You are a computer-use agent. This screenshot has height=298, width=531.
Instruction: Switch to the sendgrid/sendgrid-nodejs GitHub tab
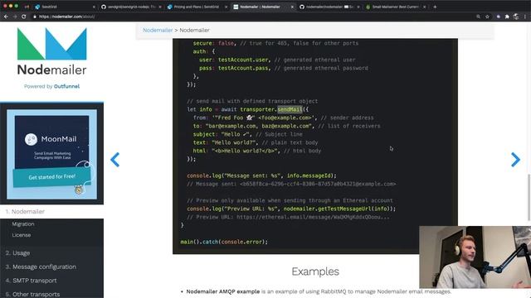click(x=131, y=7)
